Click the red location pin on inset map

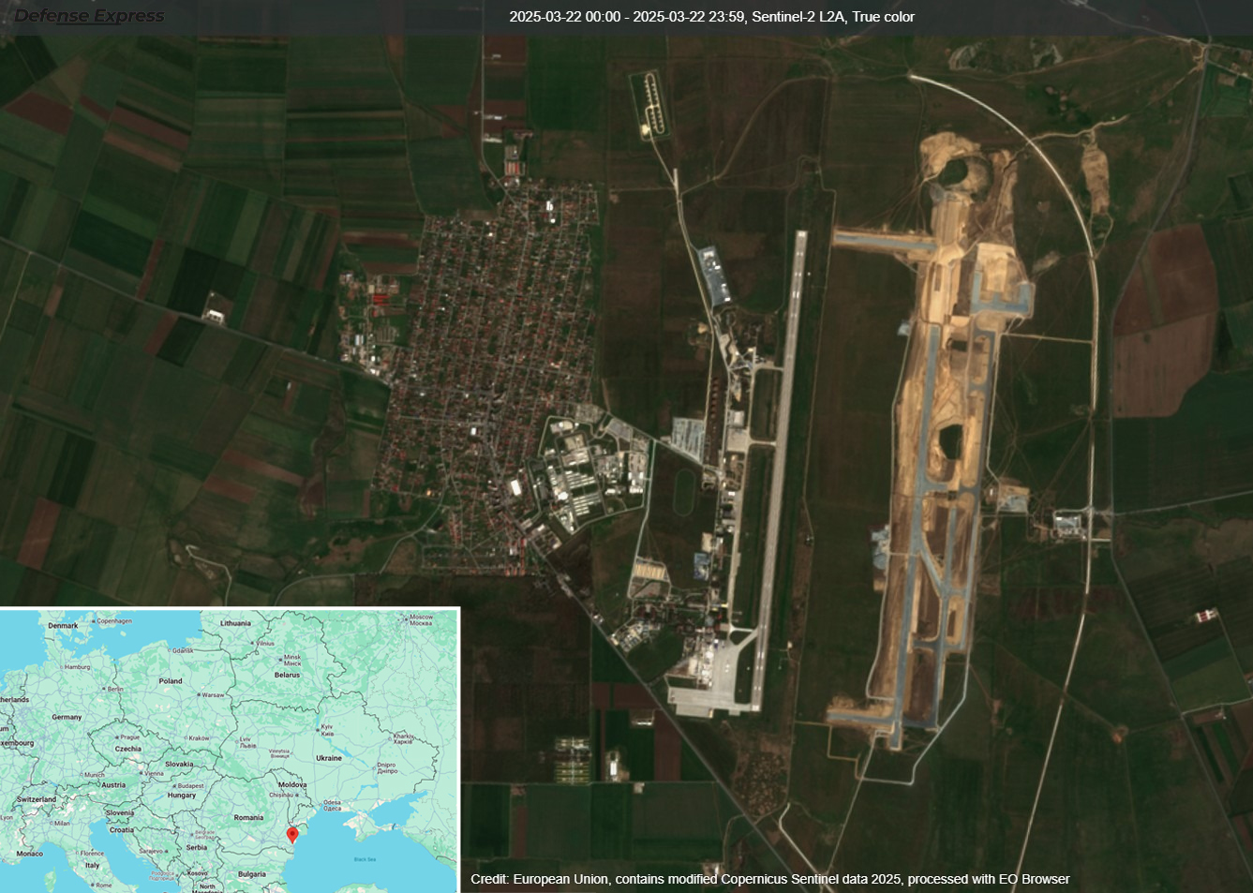click(291, 834)
